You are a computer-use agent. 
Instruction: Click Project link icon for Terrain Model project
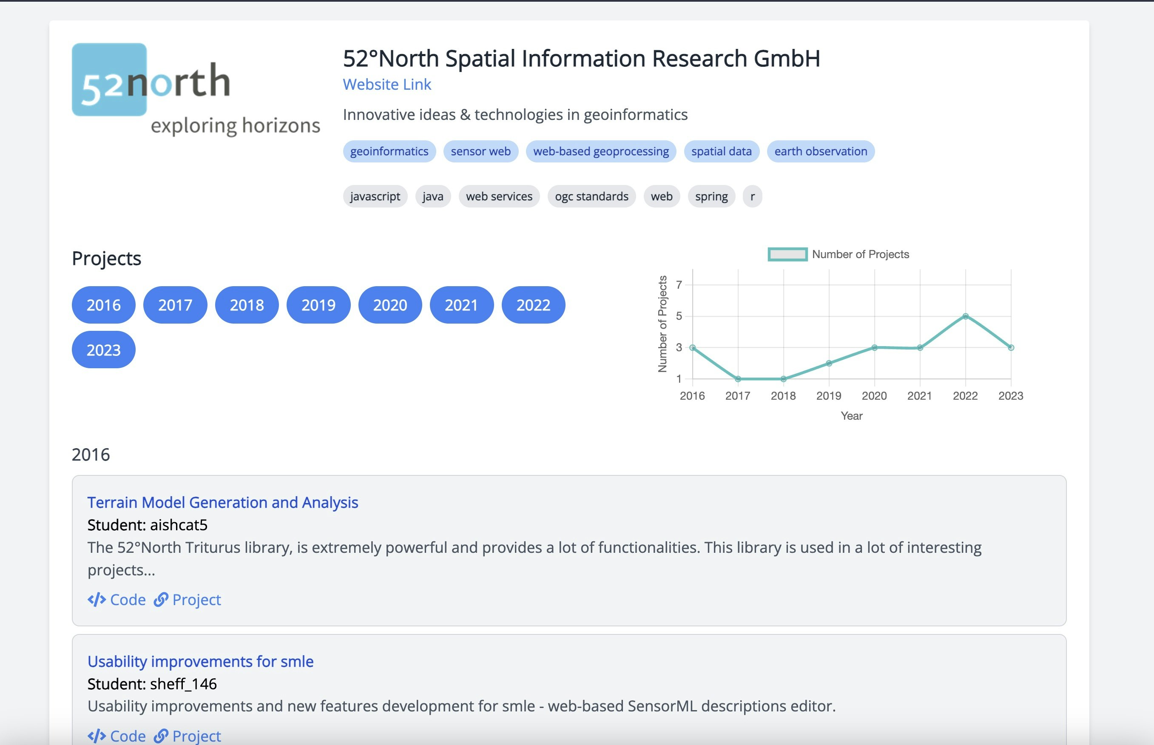pyautogui.click(x=161, y=600)
